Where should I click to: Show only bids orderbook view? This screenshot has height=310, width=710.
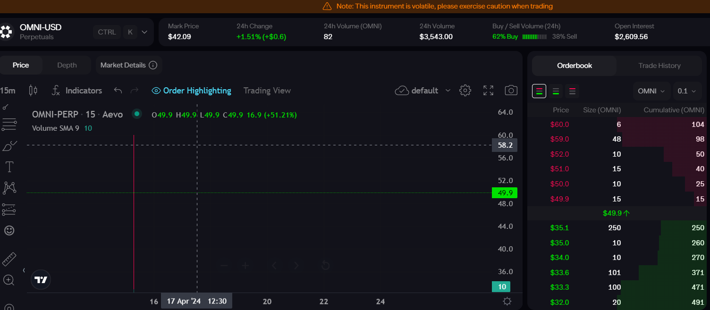point(556,91)
